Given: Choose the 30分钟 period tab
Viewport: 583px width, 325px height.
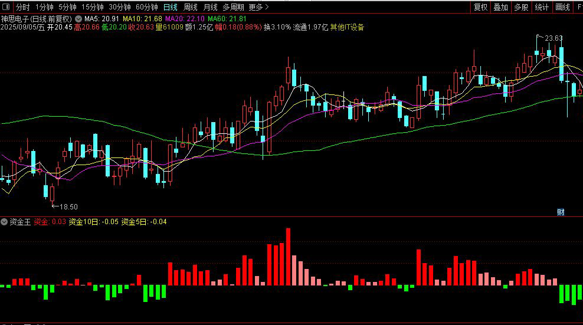Looking at the screenshot, I should tap(119, 7).
